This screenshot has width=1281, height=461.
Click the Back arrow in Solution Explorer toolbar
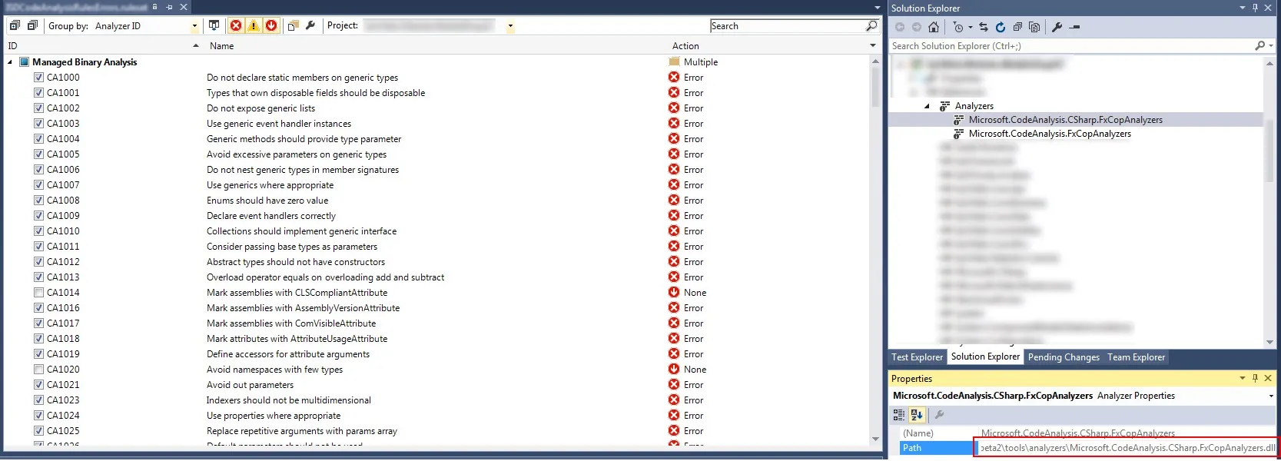pos(900,27)
